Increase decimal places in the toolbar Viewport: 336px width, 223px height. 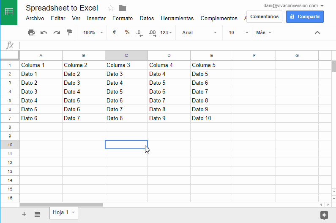[152, 32]
